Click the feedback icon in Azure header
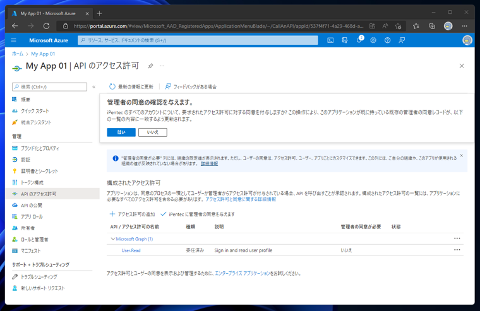Image resolution: width=480 pixels, height=311 pixels. pos(402,40)
